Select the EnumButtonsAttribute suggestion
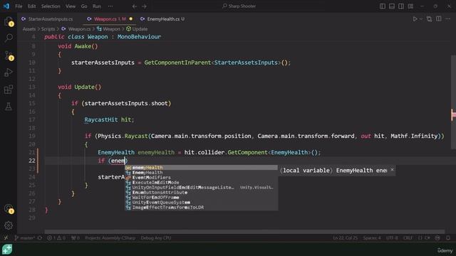 pos(201,193)
